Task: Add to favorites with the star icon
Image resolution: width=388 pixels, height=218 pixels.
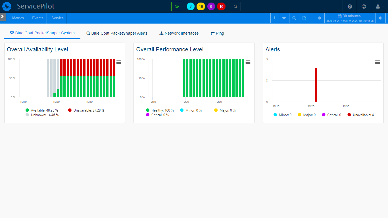Action: point(284,18)
